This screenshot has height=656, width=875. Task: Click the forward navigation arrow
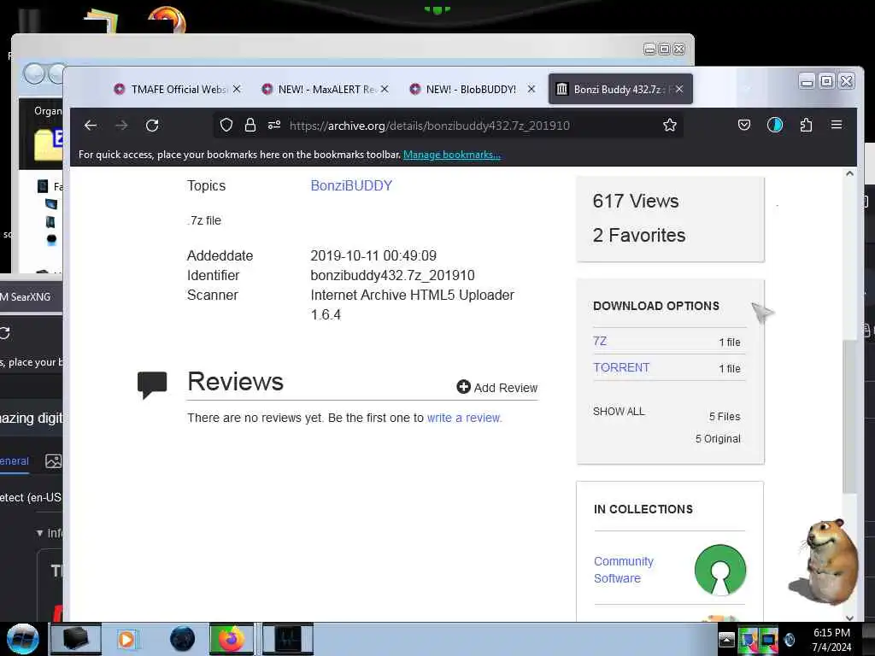pos(121,125)
